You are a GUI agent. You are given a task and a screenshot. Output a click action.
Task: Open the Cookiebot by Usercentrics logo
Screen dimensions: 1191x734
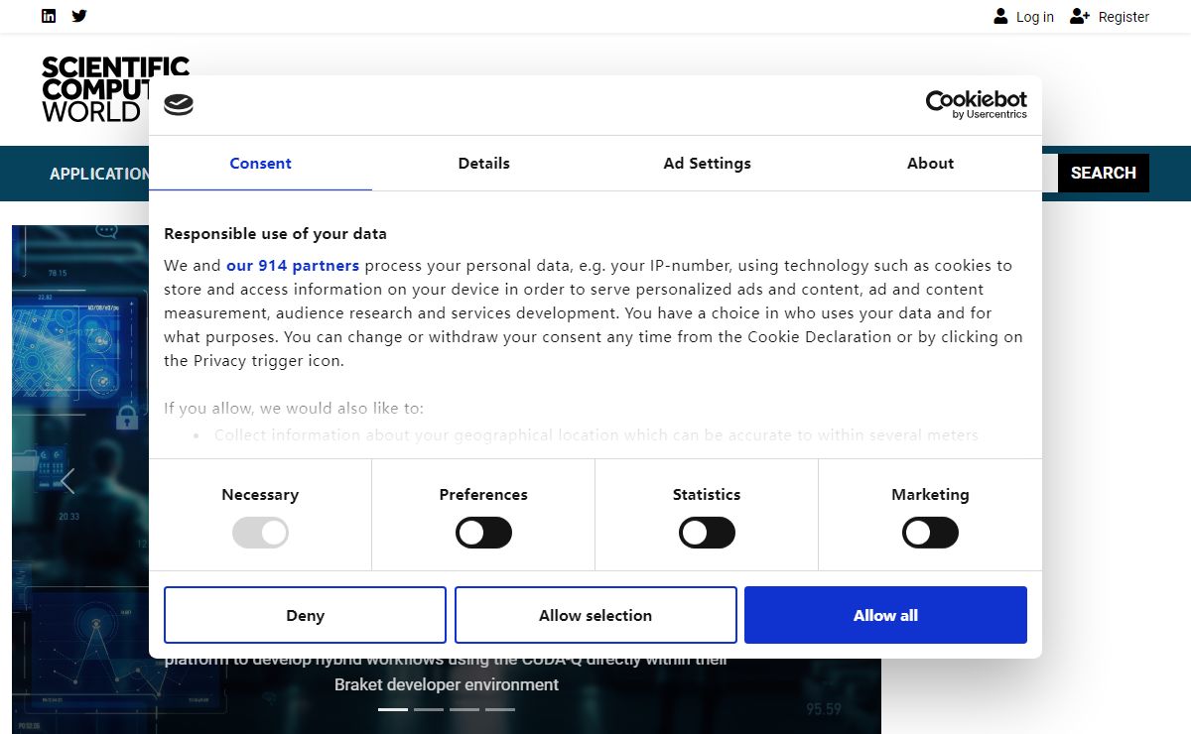[x=977, y=104]
